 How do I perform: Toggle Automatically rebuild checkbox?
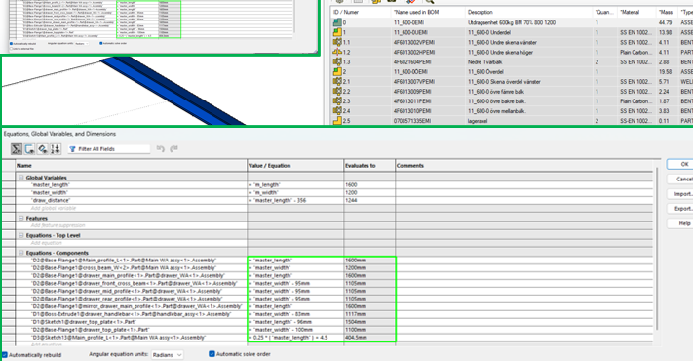(x=5, y=355)
